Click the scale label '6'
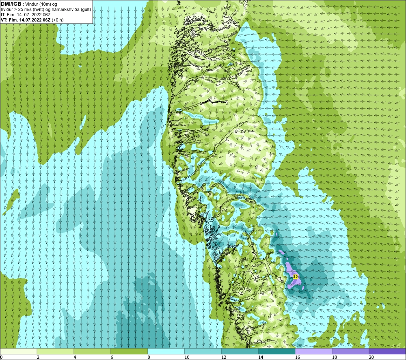 112,357
